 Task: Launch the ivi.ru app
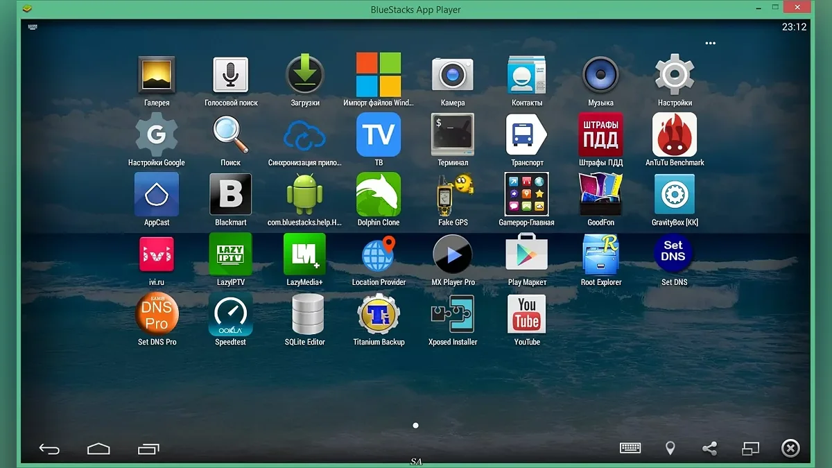point(157,254)
